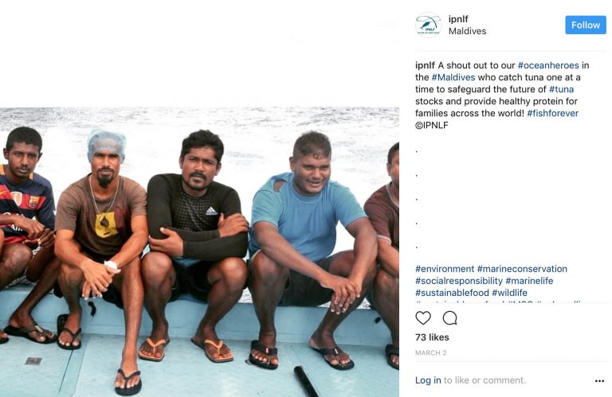Open the #Maldives hashtag in caption

click(453, 77)
